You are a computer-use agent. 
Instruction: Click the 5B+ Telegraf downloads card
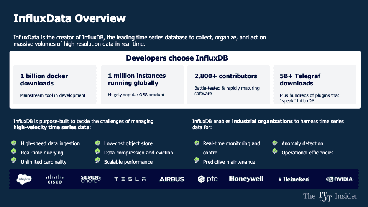point(315,85)
